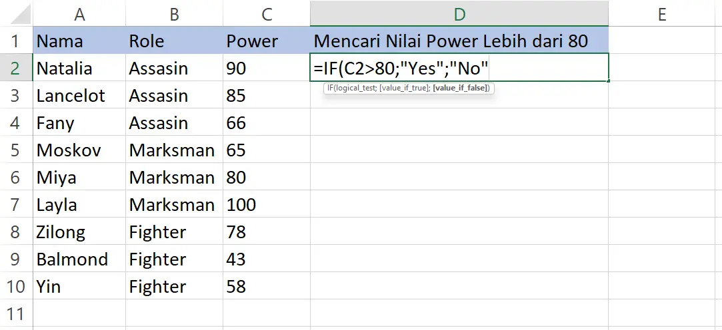Select row 4 header

click(15, 122)
